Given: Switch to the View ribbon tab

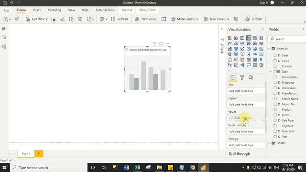Looking at the screenshot, I should click(71, 10).
